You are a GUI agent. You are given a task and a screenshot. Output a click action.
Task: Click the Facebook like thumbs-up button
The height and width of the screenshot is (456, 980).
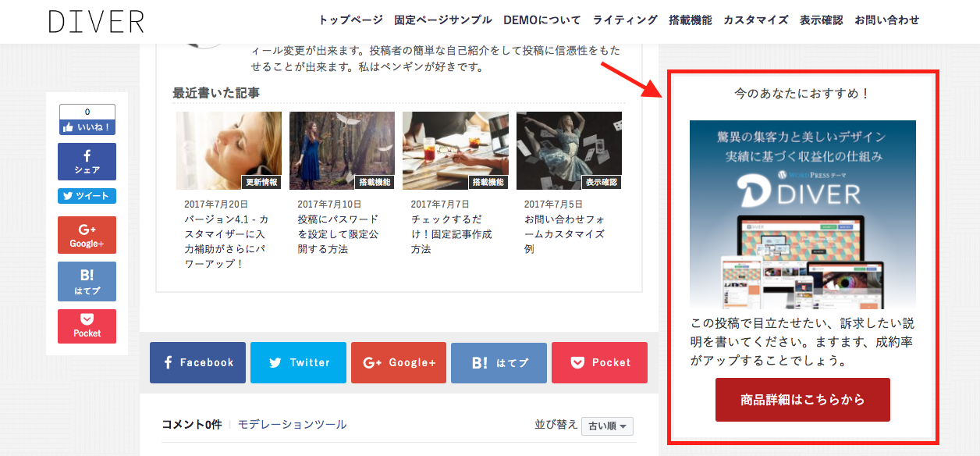(x=87, y=126)
